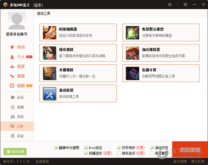Viewport: 208px width, 165px height.
Task: Click the 游戏 gamepad icon
Action: coord(12,117)
